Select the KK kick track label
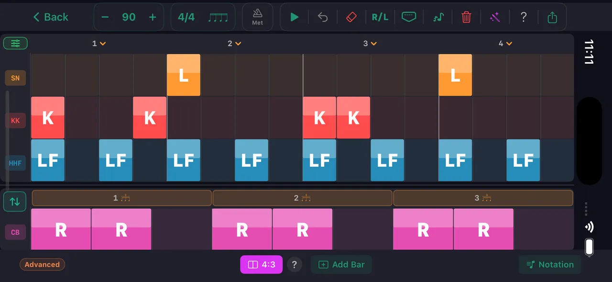This screenshot has height=282, width=612. point(15,121)
